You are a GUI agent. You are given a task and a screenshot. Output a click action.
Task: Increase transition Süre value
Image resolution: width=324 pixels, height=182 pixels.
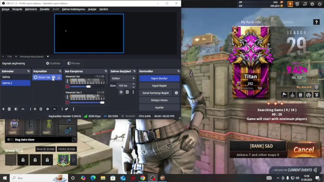pyautogui.click(x=133, y=84)
